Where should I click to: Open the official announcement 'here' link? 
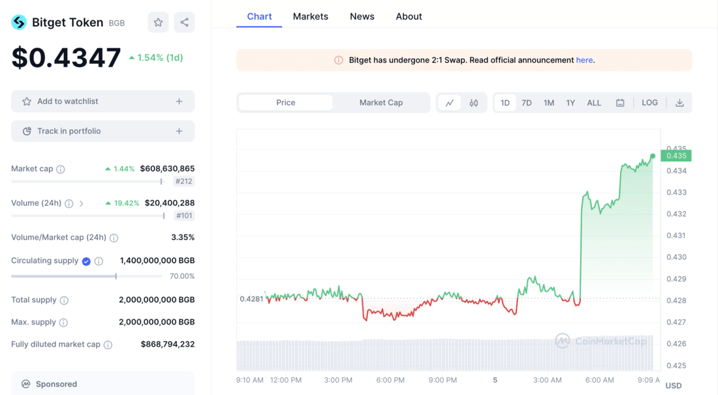click(584, 60)
